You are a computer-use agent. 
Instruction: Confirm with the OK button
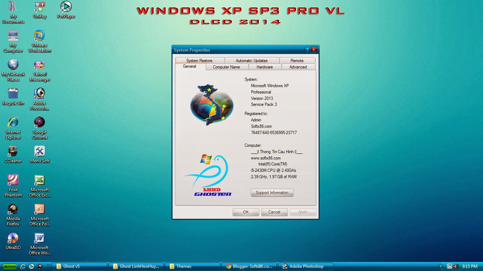(246, 212)
